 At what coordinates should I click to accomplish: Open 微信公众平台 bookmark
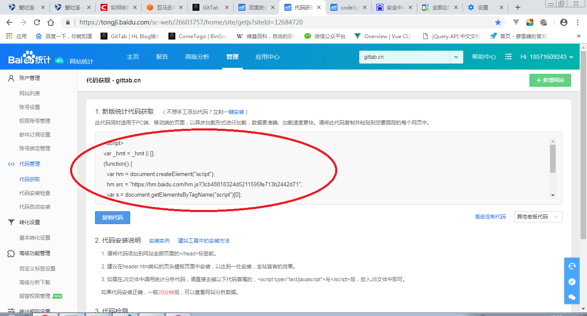pos(325,36)
